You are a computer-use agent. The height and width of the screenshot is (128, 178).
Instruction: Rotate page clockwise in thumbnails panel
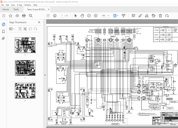[36, 29]
